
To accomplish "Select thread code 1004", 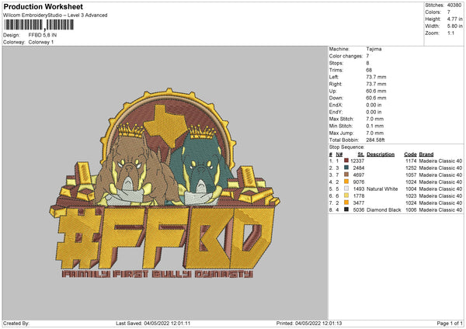I will click(411, 189).
